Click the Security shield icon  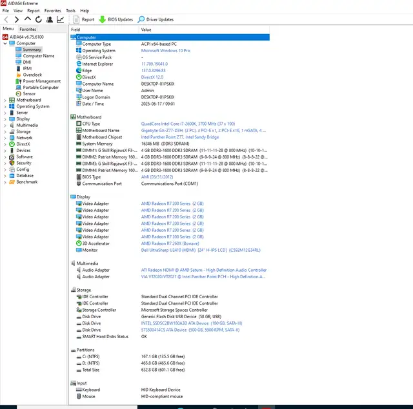point(12,163)
